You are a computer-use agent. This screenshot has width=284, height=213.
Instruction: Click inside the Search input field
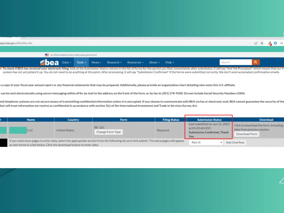(x=236, y=62)
